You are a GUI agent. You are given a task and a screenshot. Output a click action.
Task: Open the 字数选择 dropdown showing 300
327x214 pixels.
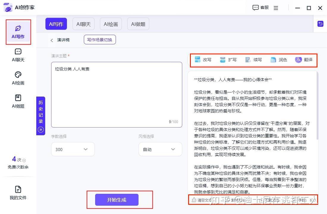click(73, 149)
